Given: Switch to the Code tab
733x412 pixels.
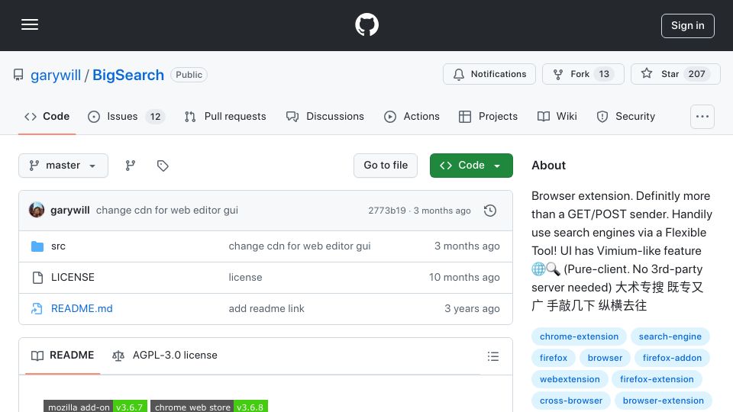Looking at the screenshot, I should click(x=47, y=116).
